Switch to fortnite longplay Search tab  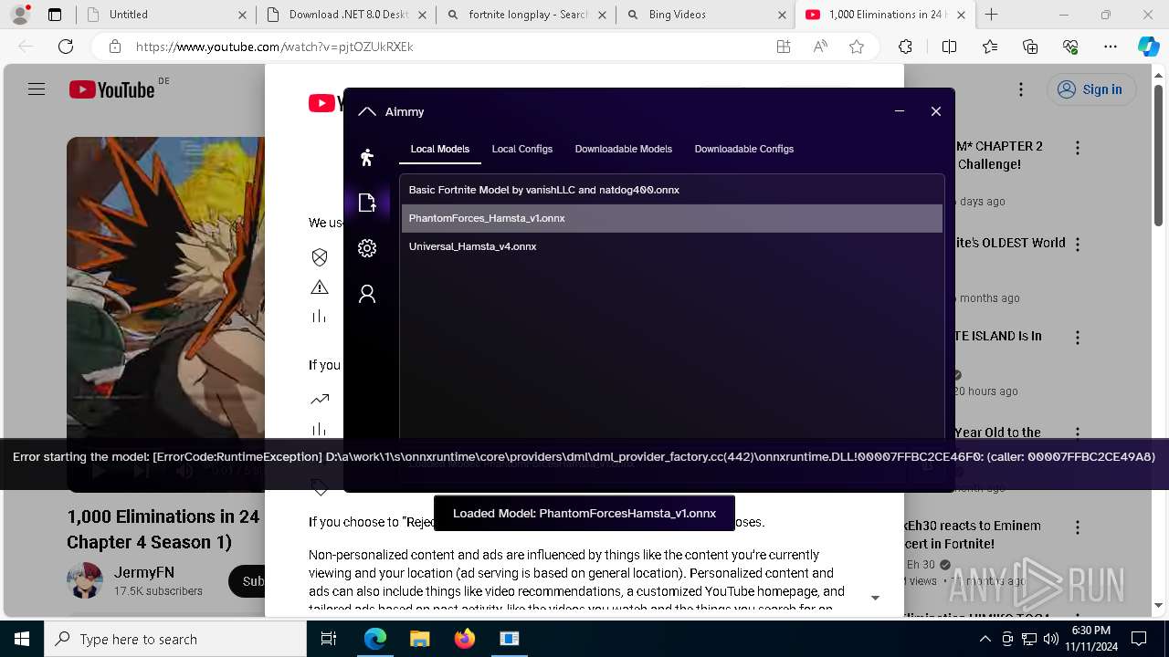(x=526, y=15)
